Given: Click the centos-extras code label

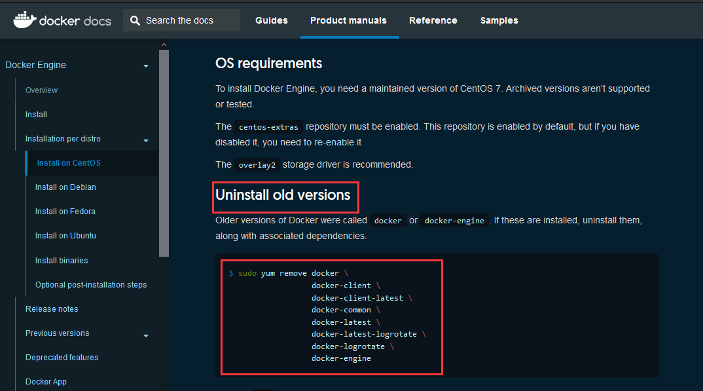Looking at the screenshot, I should coord(268,127).
